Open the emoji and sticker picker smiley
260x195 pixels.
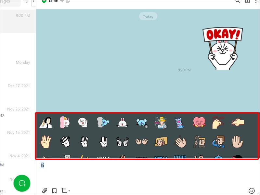coord(252,191)
